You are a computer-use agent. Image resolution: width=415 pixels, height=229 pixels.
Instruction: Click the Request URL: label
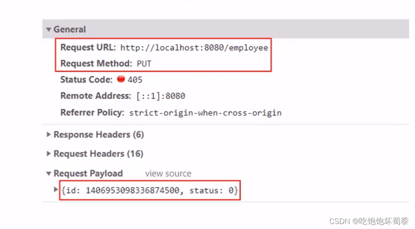click(x=88, y=47)
